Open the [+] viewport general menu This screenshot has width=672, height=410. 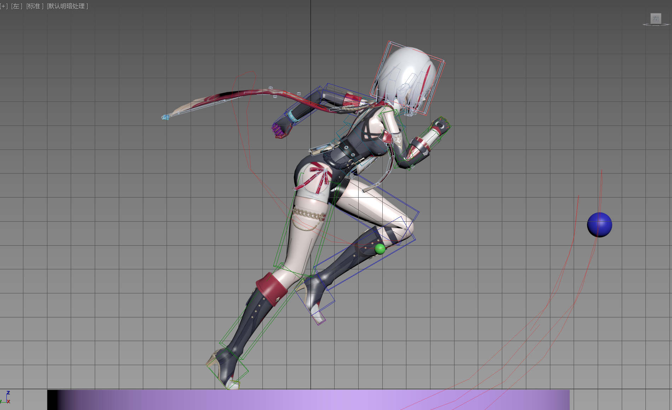point(4,6)
